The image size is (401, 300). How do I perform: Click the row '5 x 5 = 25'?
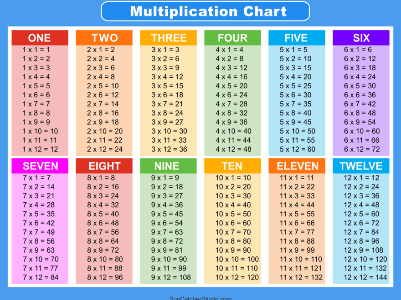point(295,86)
